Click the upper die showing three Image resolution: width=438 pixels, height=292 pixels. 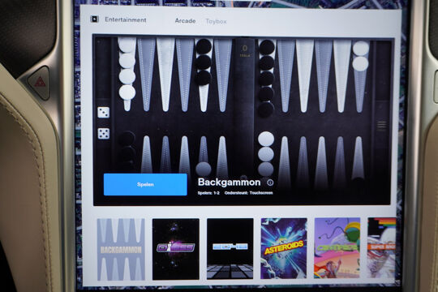tap(104, 112)
